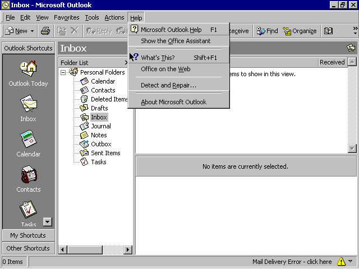
Task: Select Calendar in the folder tree
Action: click(103, 81)
